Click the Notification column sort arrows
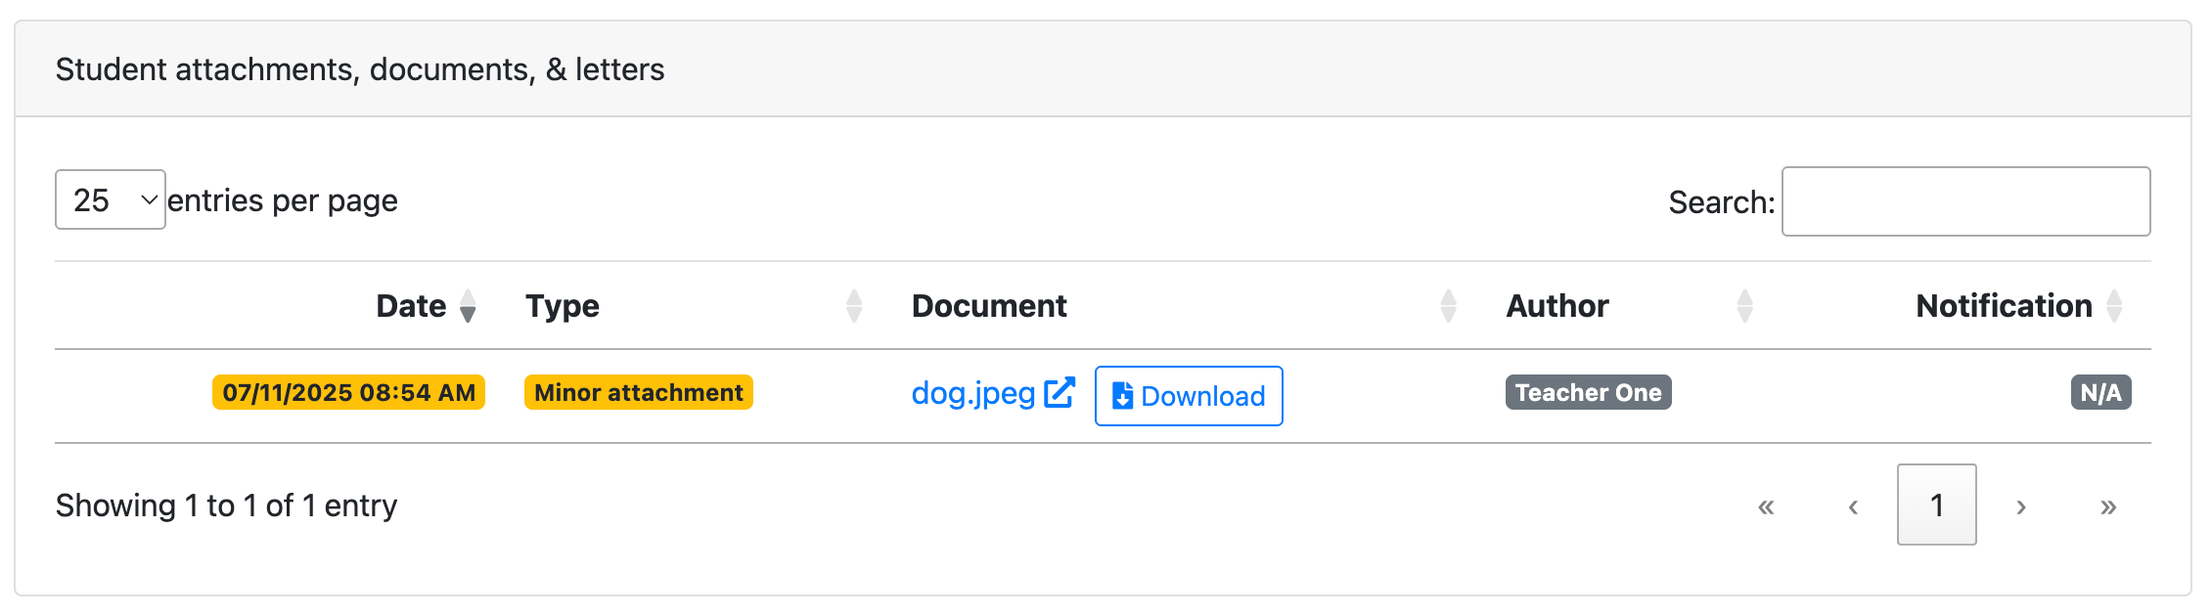This screenshot has width=2211, height=616. click(x=2114, y=306)
